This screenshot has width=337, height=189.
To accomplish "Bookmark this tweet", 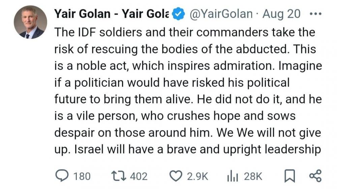I will point(289,175).
